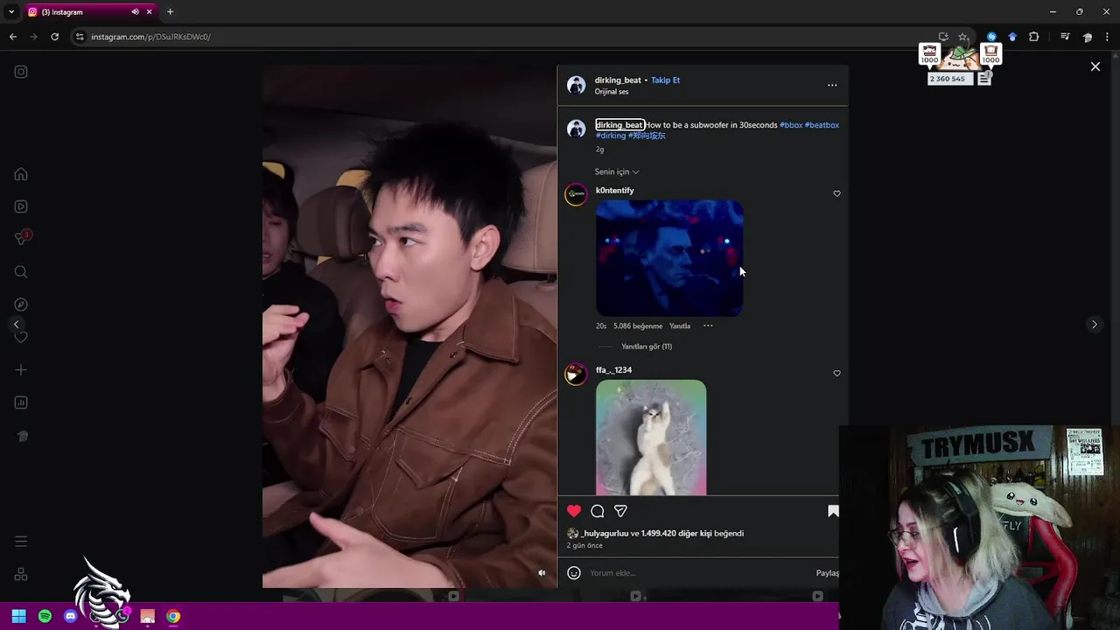Open Create new post plus icon
The image size is (1120, 630).
[x=21, y=370]
